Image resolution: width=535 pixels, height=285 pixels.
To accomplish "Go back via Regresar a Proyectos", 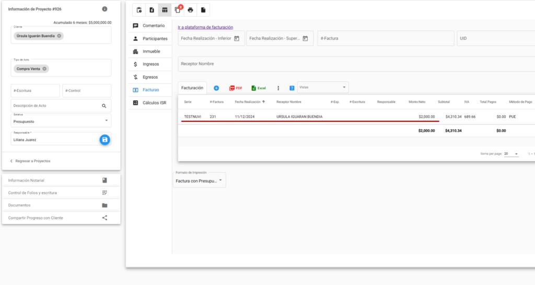I will 30,161.
